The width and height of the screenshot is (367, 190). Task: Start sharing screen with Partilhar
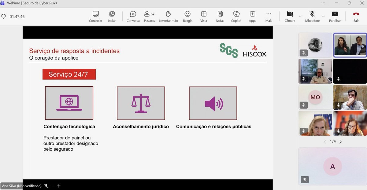(335, 16)
